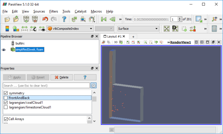Check the frontAndBack mesh region
This screenshot has height=134, width=223.
6,98
